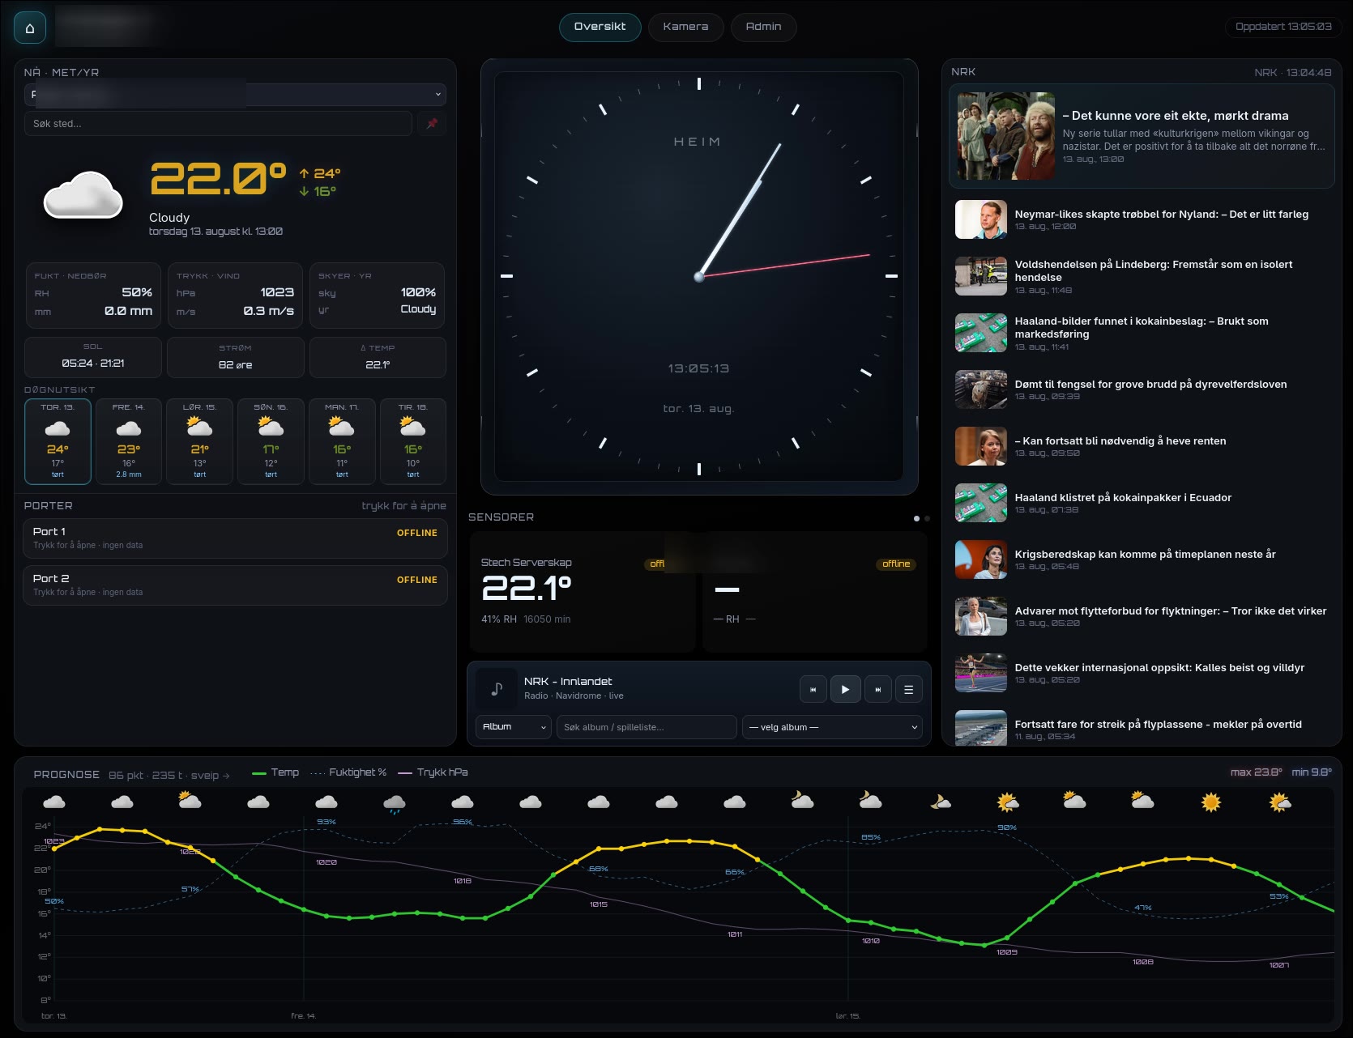Open the Kamera tab
This screenshot has width=1353, height=1038.
[x=685, y=27]
